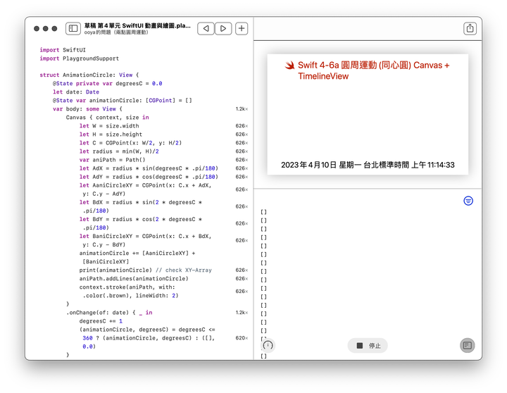507x393 pixels.
Task: Click 626× result beside print(animationCircle) line
Action: pos(242,270)
